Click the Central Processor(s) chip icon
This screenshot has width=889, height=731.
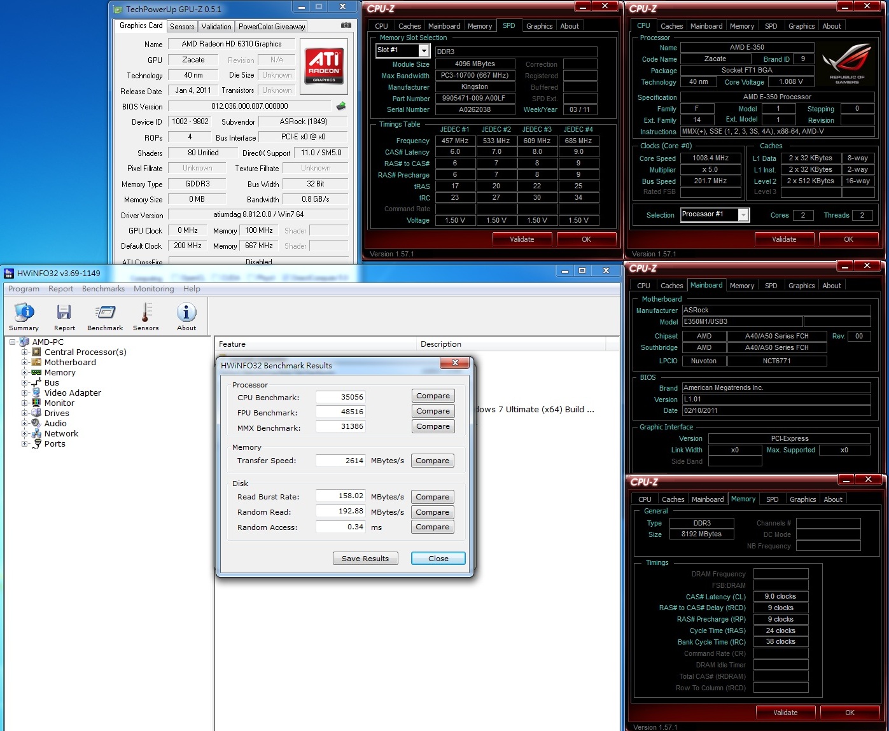[x=36, y=352]
